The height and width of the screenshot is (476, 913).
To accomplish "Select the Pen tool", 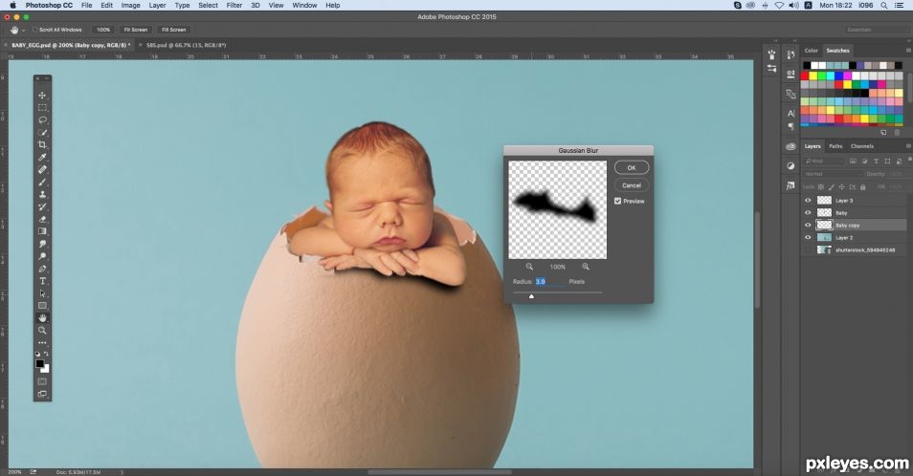I will 42,269.
